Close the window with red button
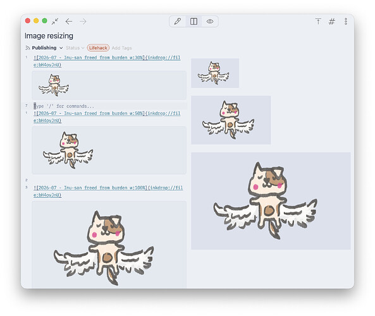This screenshot has width=375, height=316. click(x=28, y=21)
